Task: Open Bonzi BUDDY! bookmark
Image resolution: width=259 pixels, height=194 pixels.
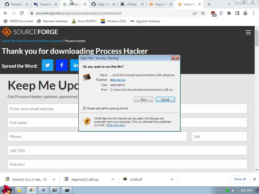Action: point(84,21)
